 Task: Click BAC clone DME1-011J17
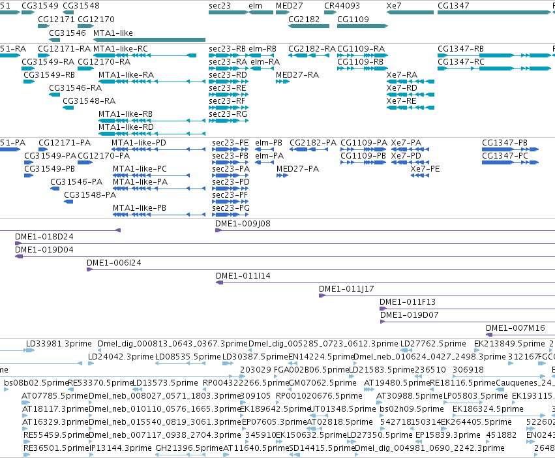437,296
